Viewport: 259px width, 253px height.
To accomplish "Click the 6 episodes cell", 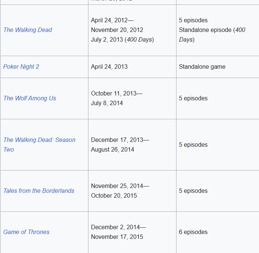I will pyautogui.click(x=193, y=232).
